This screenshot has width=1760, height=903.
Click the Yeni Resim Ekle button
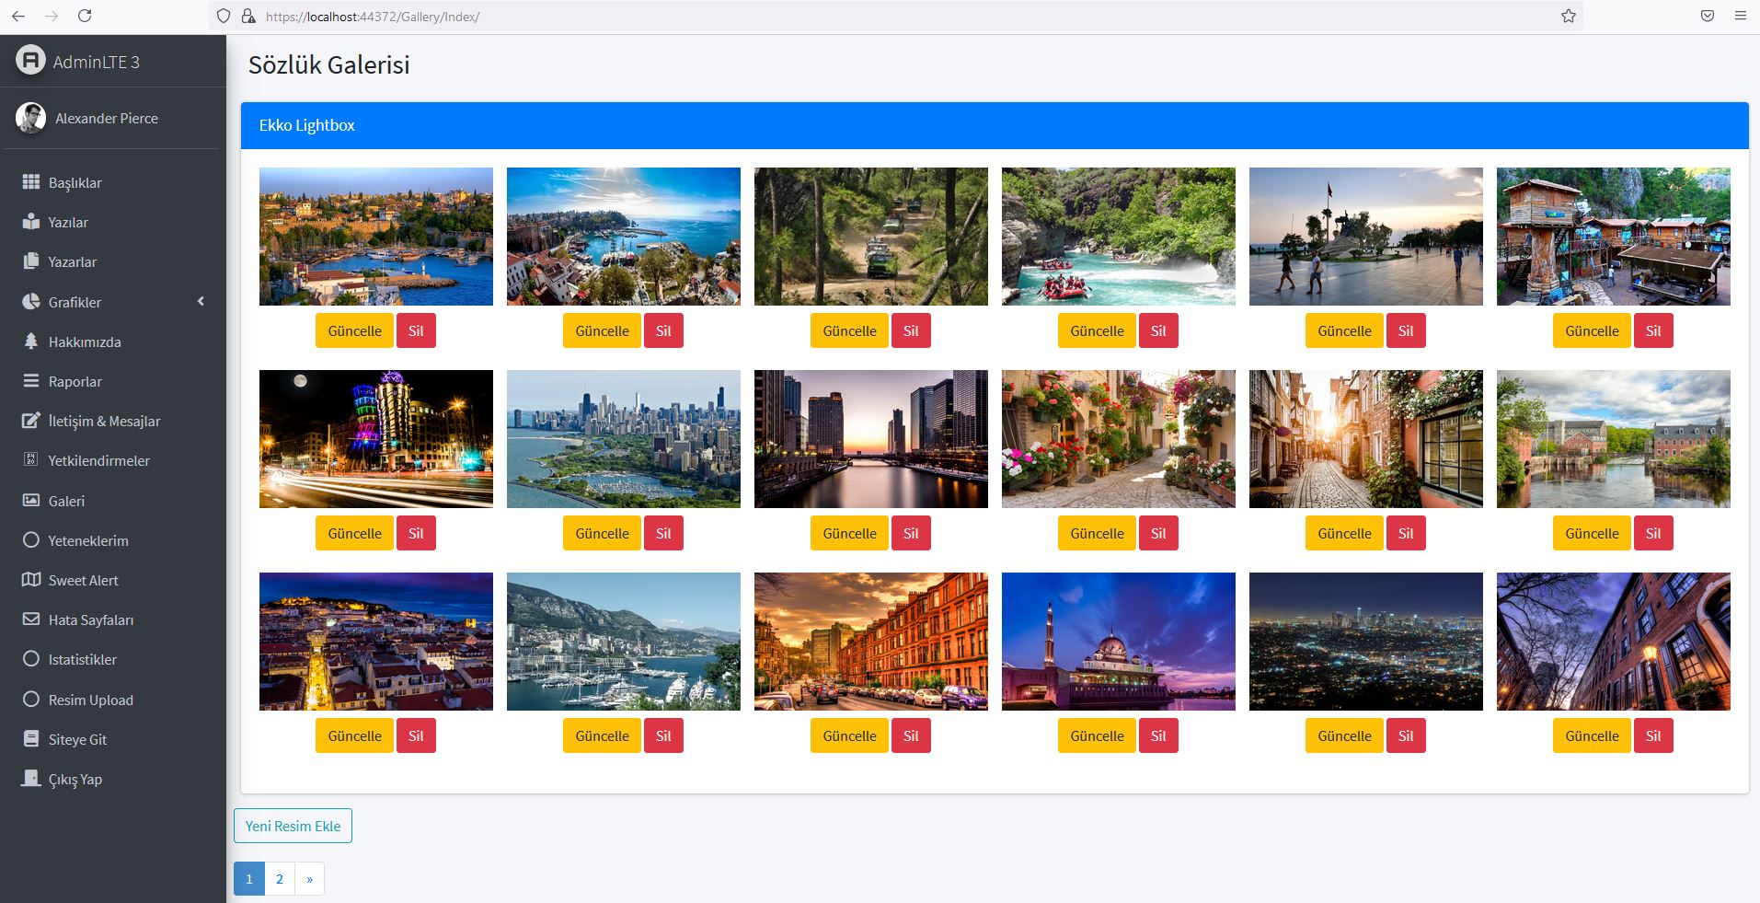coord(293,826)
